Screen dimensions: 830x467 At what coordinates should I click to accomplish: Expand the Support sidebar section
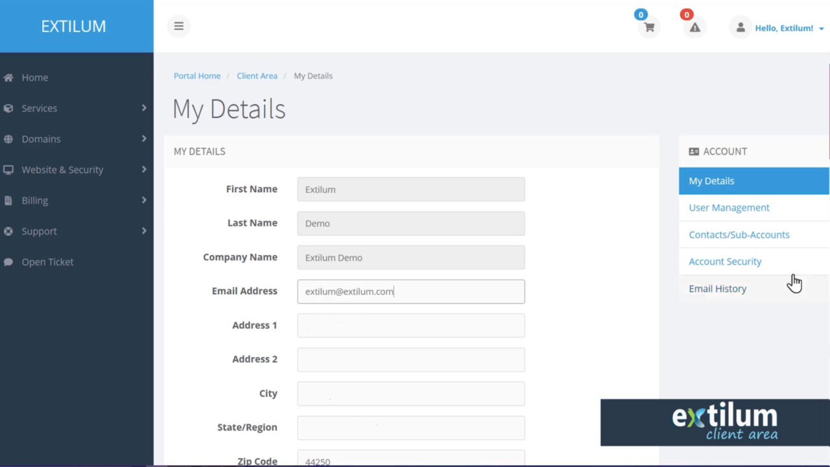pos(39,231)
